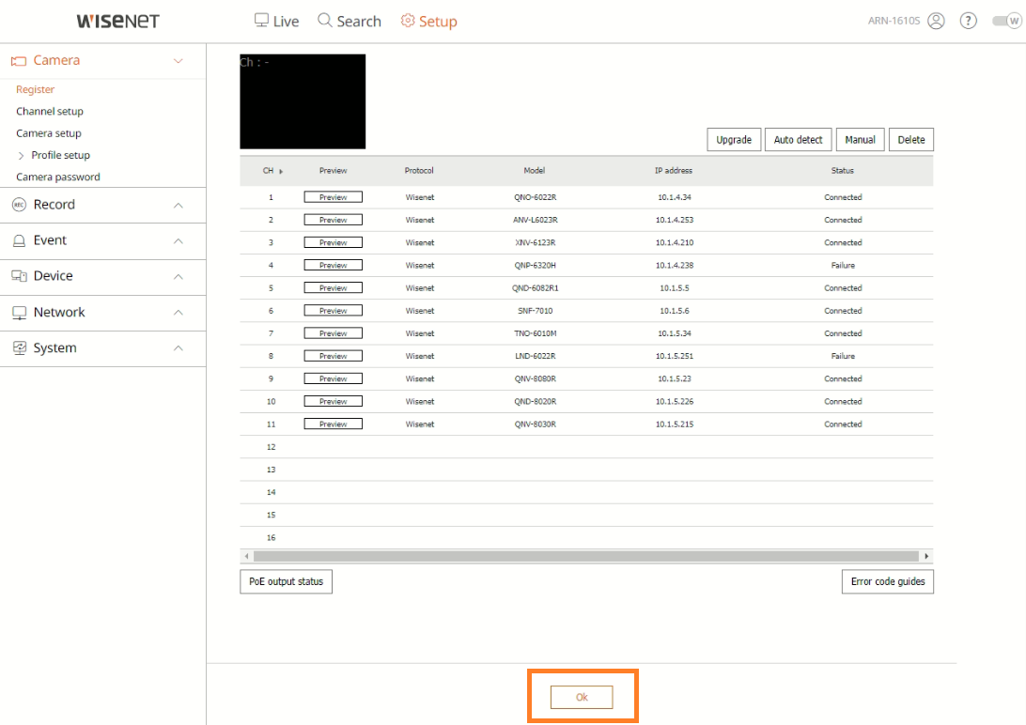Viewport: 1026px width, 725px height.
Task: Preview channel 8 LND-6022R camera
Action: click(x=333, y=356)
